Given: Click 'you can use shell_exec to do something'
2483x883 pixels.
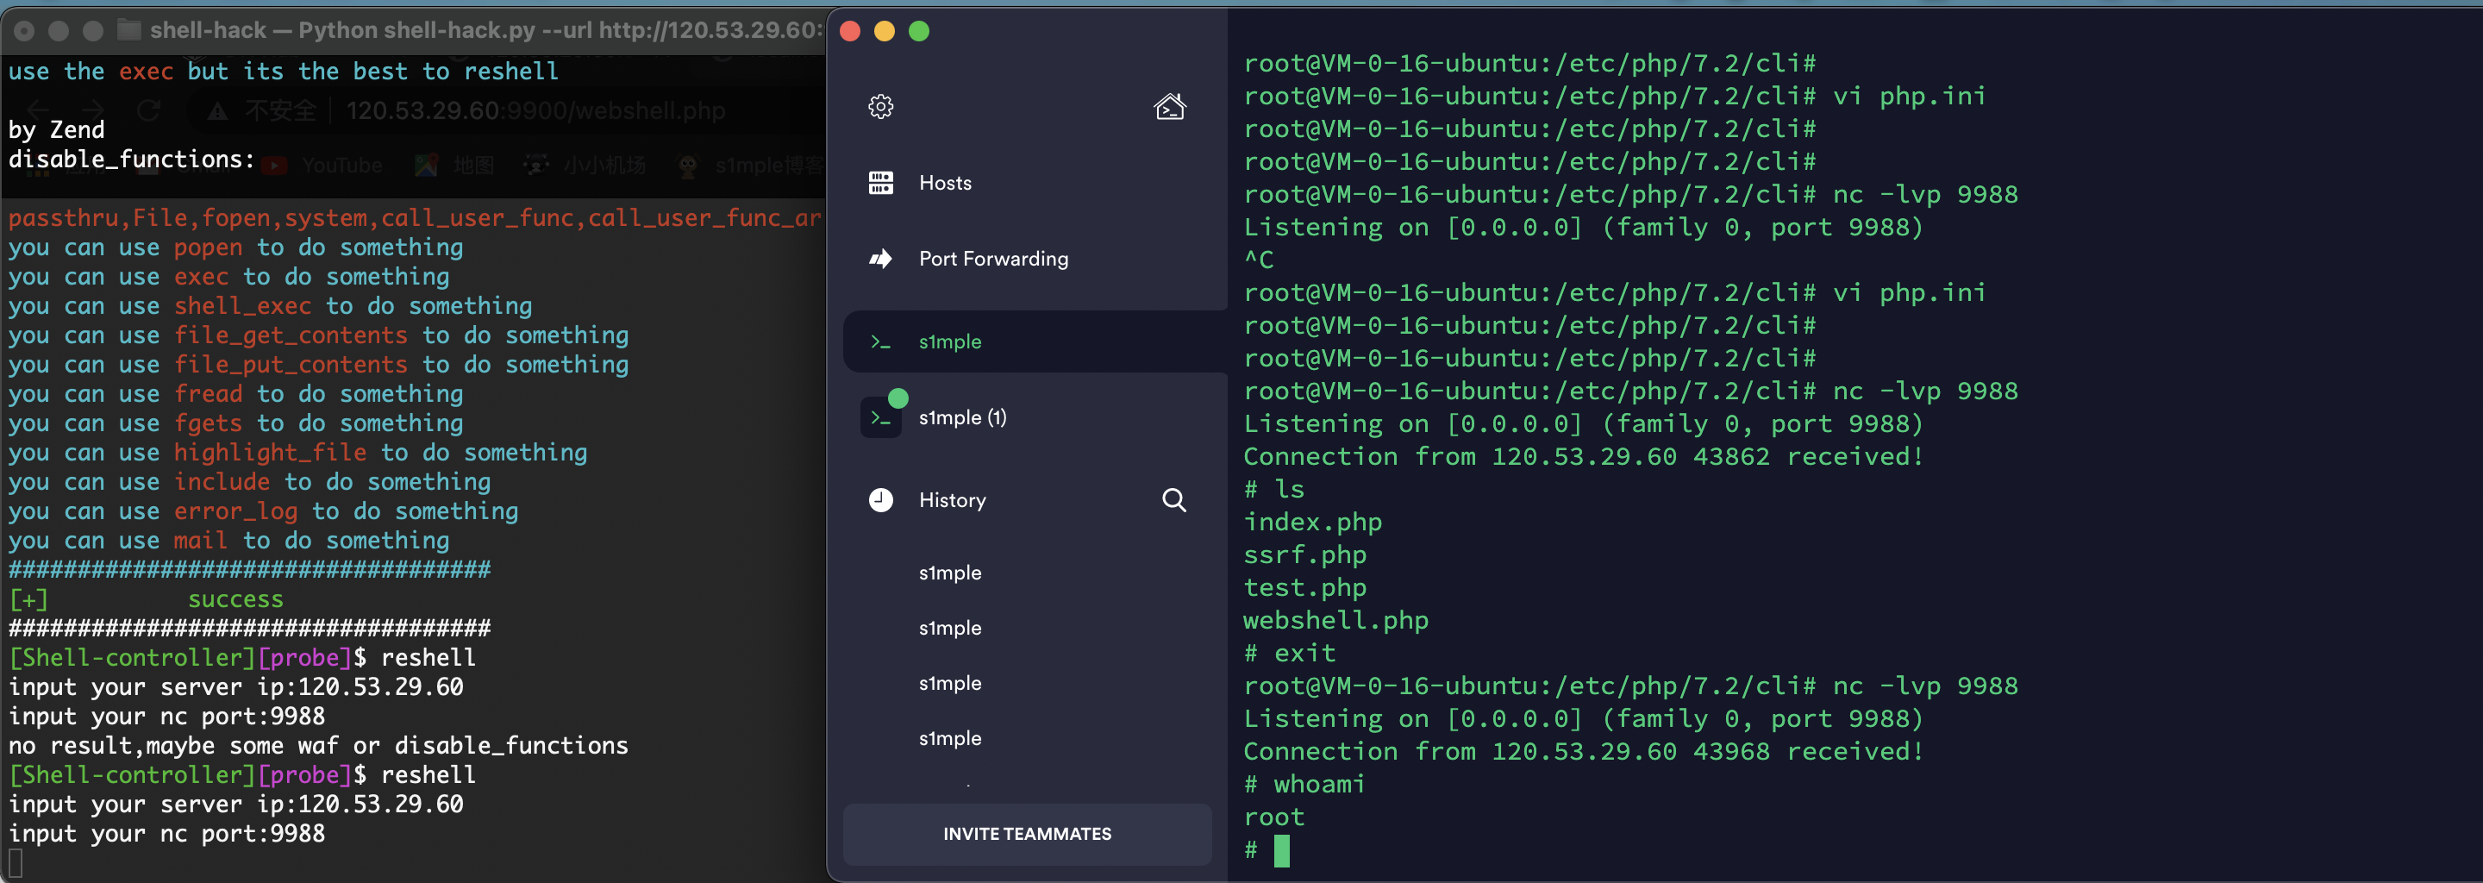Looking at the screenshot, I should 271,306.
